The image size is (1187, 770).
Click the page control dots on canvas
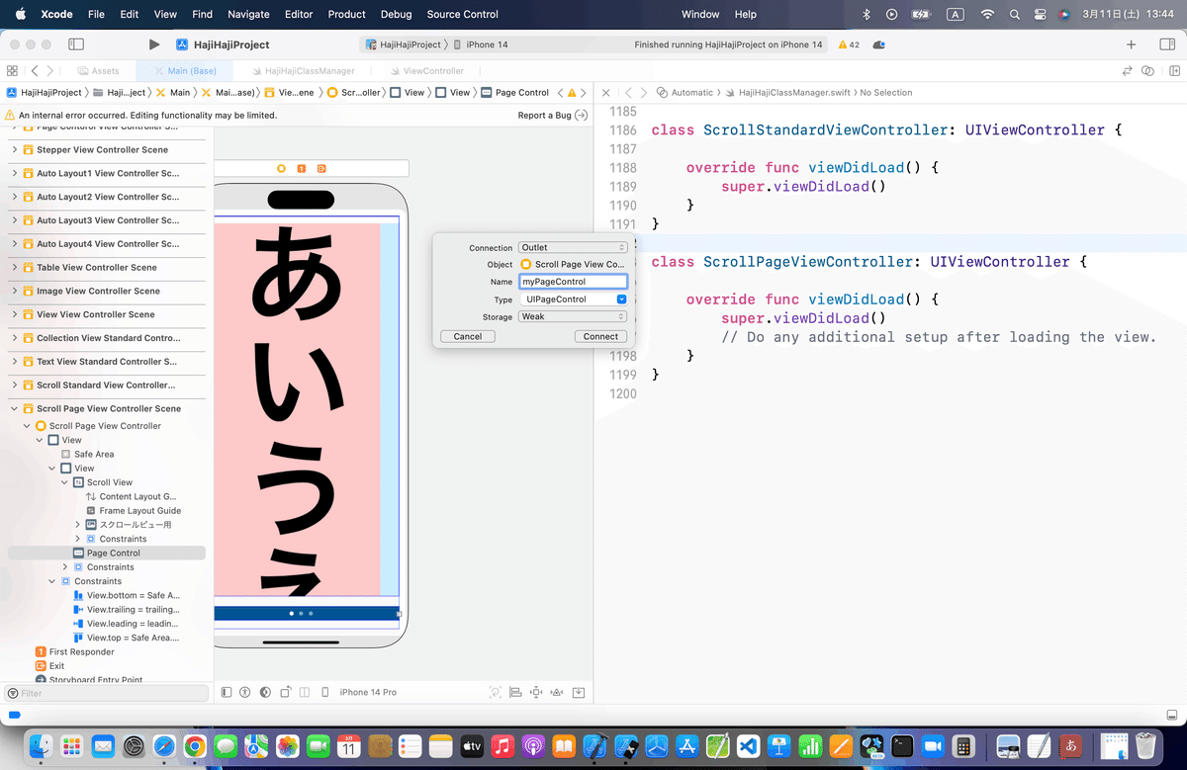tap(301, 613)
